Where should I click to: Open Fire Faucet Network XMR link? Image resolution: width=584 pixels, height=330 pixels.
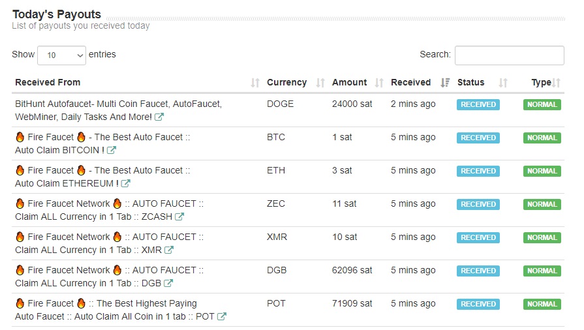tap(109, 243)
